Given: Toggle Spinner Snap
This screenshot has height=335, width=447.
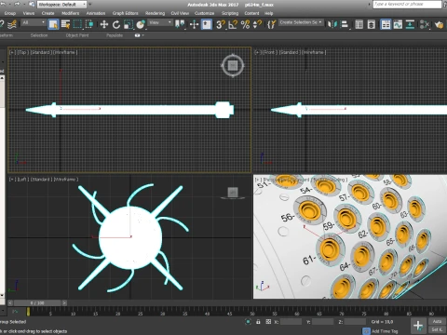Looking at the screenshot, I should tap(257, 24).
